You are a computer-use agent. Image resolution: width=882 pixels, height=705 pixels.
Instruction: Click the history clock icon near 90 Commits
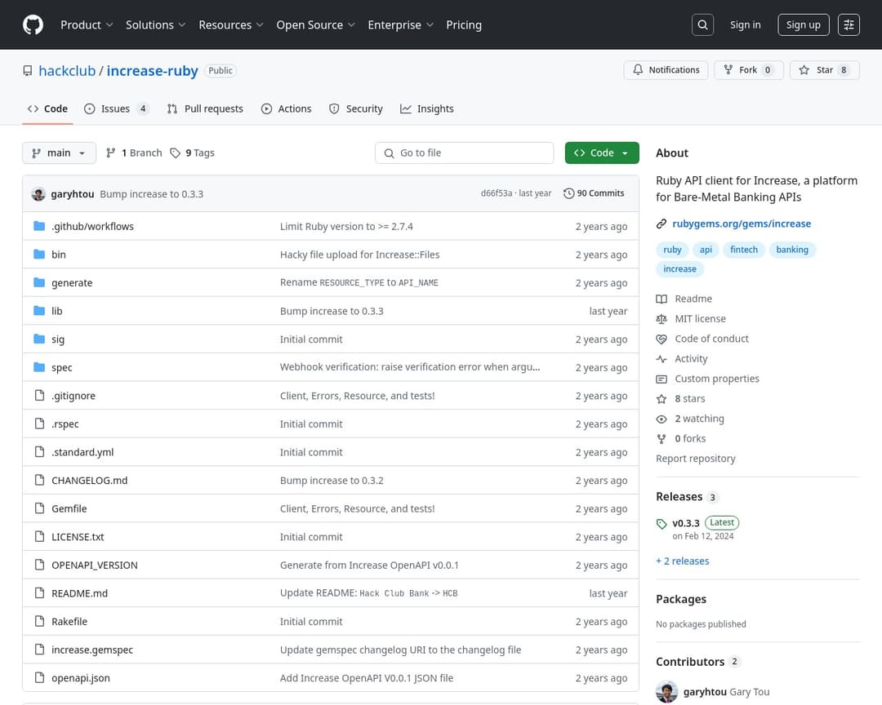(568, 193)
